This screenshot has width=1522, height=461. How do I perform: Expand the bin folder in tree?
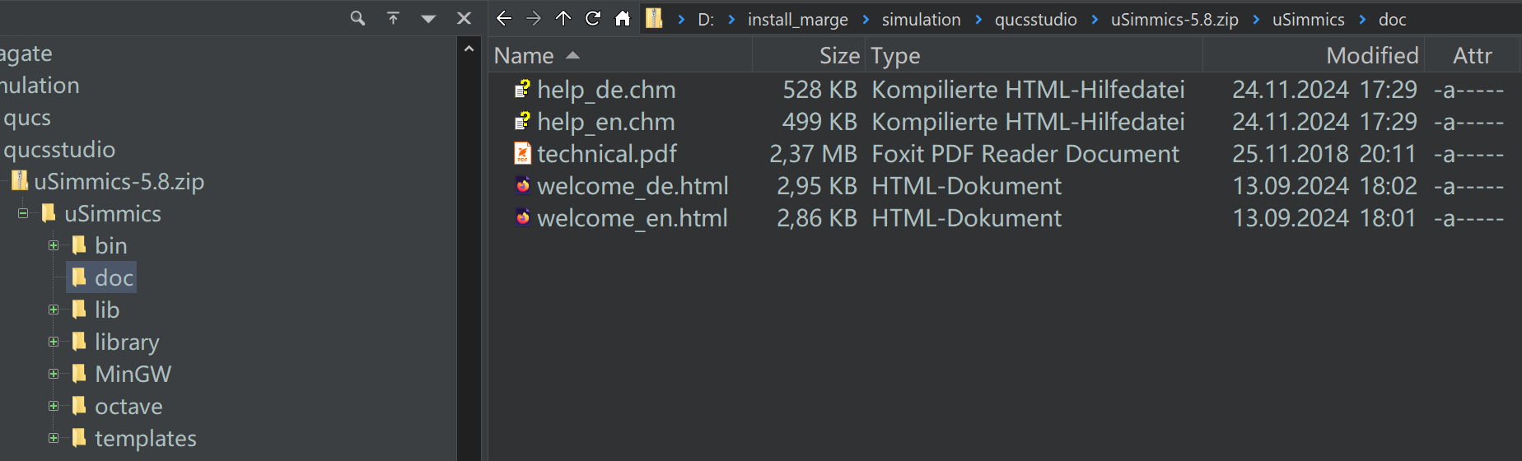click(x=54, y=245)
